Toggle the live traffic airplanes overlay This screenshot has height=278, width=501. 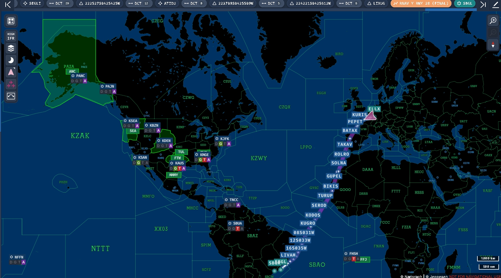click(11, 84)
